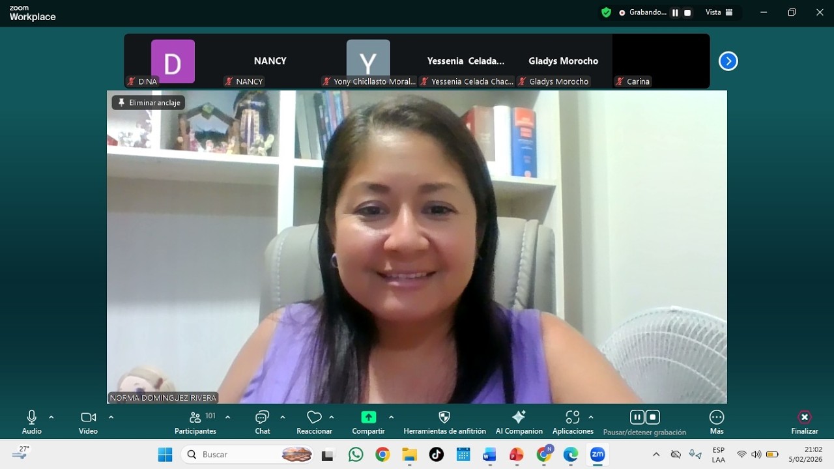Expand the Participantes options arrow

point(227,417)
